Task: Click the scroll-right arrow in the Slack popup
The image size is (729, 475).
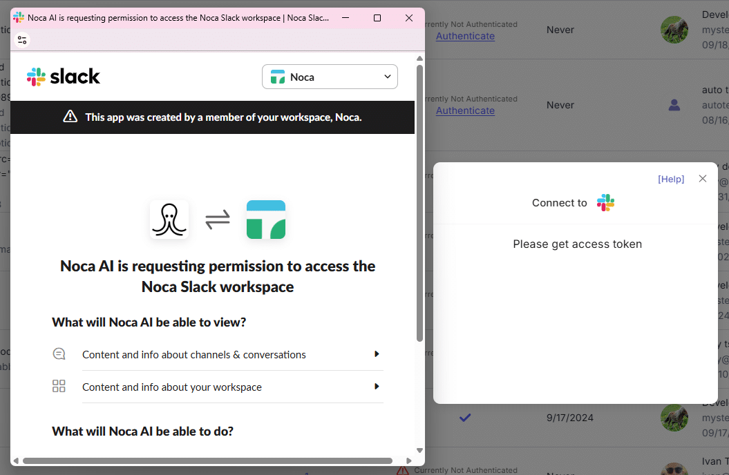Action: click(408, 461)
